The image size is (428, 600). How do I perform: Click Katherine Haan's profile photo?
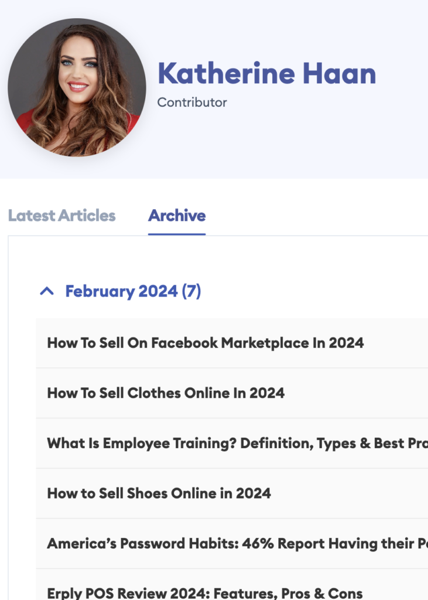click(77, 87)
